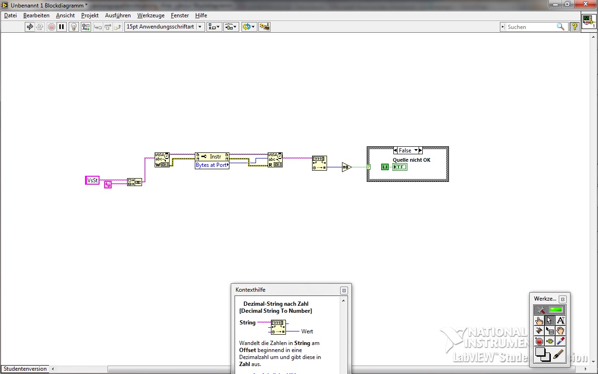Open the Projekt menu
The width and height of the screenshot is (598, 374).
90,15
